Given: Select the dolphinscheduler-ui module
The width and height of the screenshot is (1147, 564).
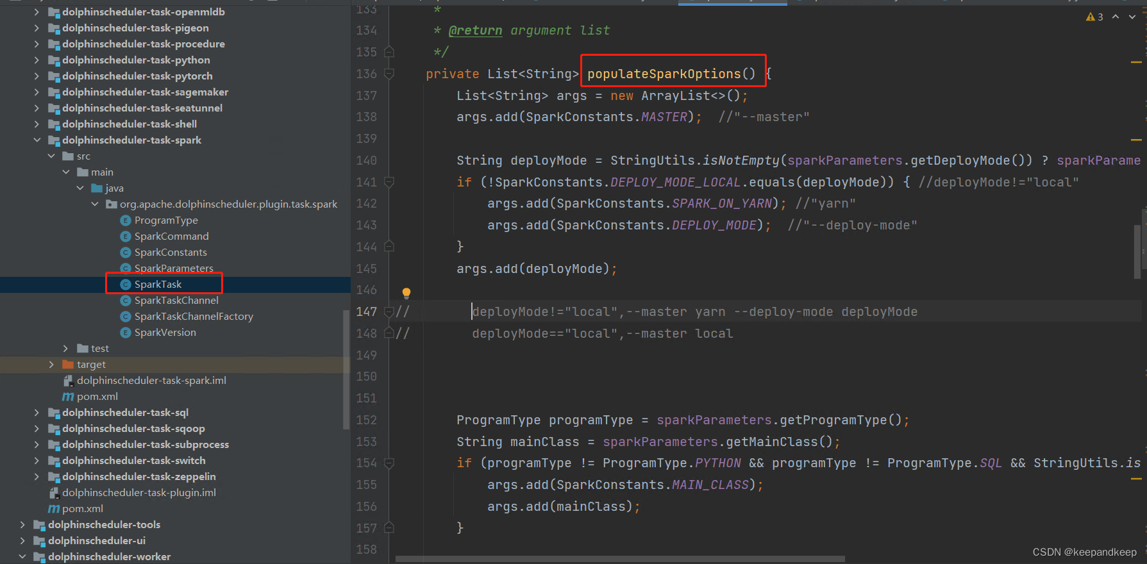Looking at the screenshot, I should coord(97,541).
